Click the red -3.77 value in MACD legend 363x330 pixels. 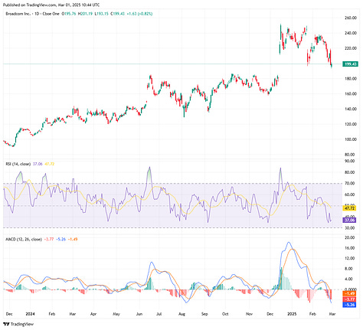(48, 240)
